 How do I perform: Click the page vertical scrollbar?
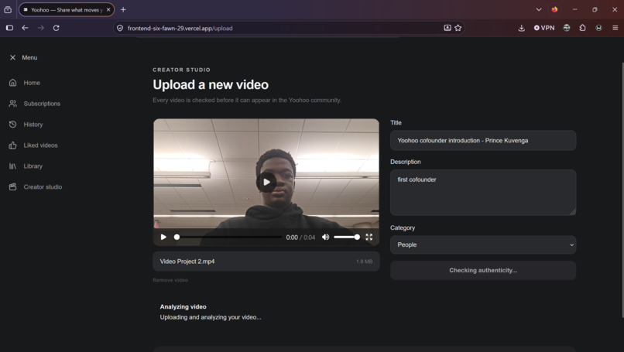click(622, 190)
